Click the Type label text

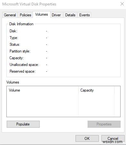(14, 38)
